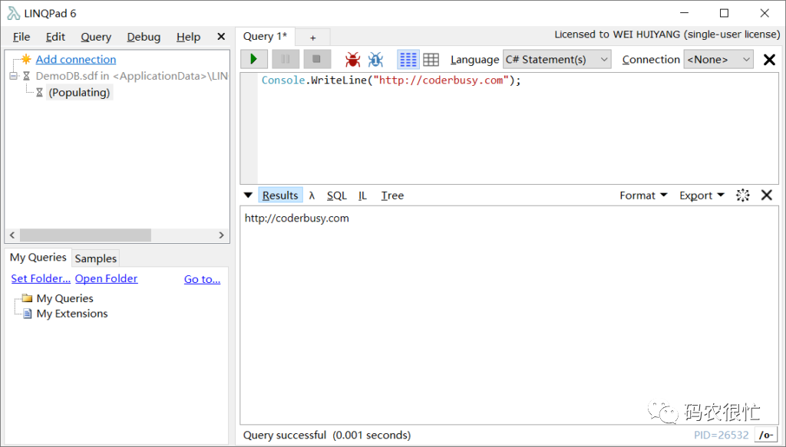The image size is (786, 447).
Task: Click the /o- optimization toggle in status bar
Action: point(766,435)
